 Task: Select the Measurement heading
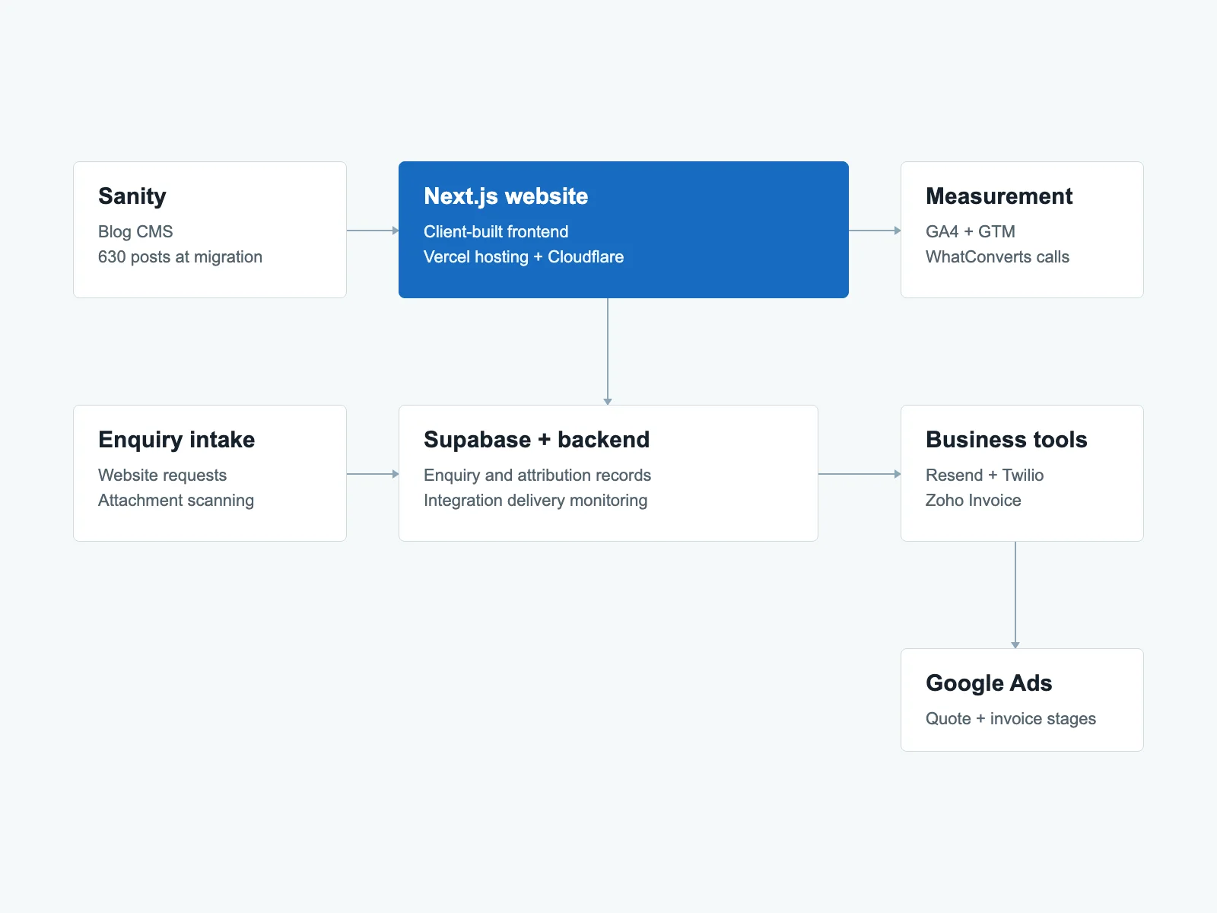point(999,196)
